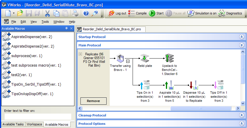Select the Tips Off task icon

(x=219, y=85)
